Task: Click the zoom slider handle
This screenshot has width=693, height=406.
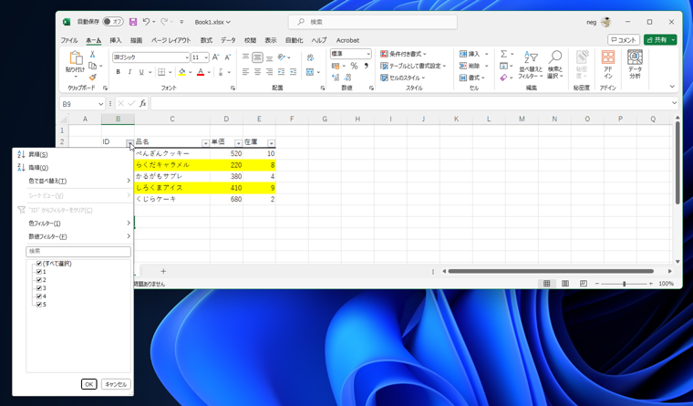Action: pos(624,284)
